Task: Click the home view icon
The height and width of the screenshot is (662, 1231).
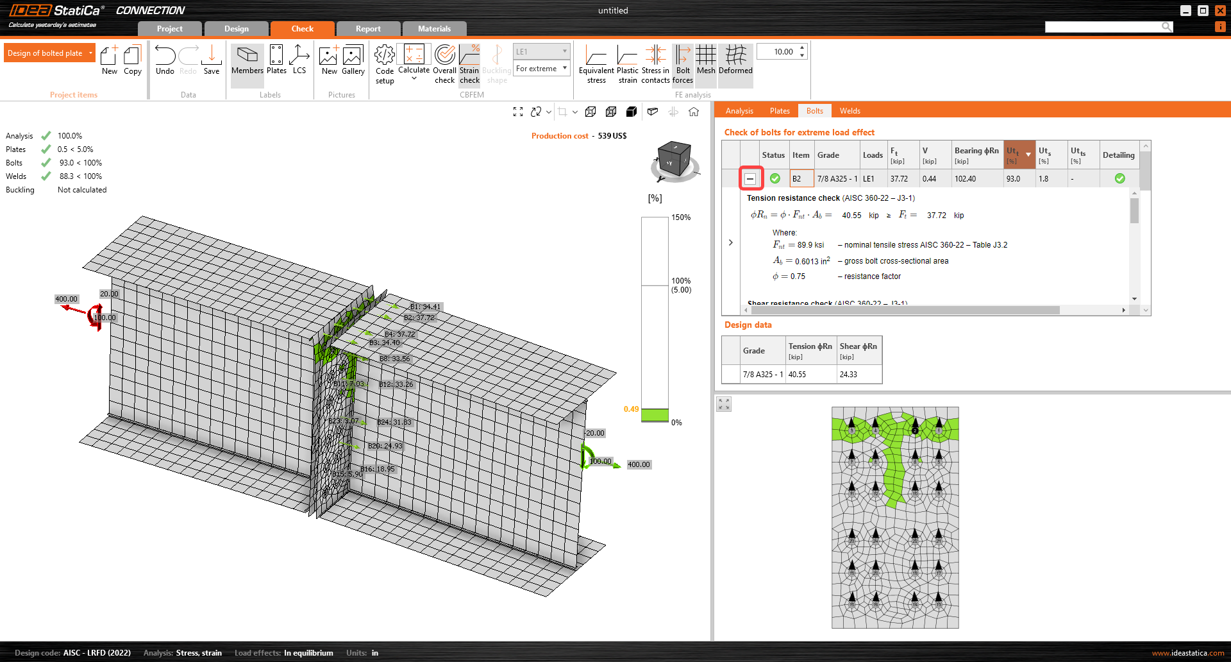Action: pos(694,112)
